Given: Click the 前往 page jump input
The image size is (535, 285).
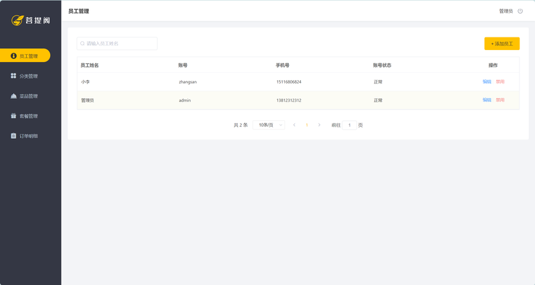Looking at the screenshot, I should tap(349, 125).
